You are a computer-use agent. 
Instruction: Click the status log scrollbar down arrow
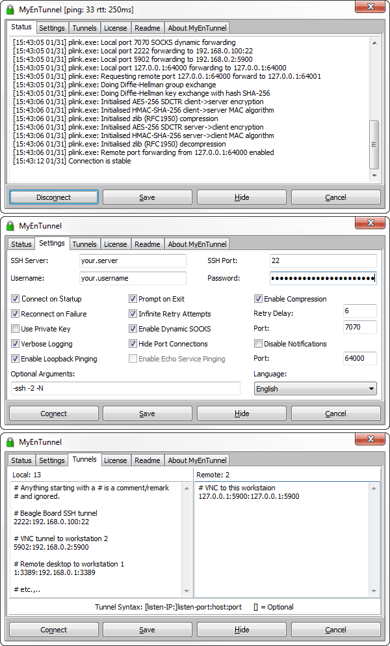374,176
